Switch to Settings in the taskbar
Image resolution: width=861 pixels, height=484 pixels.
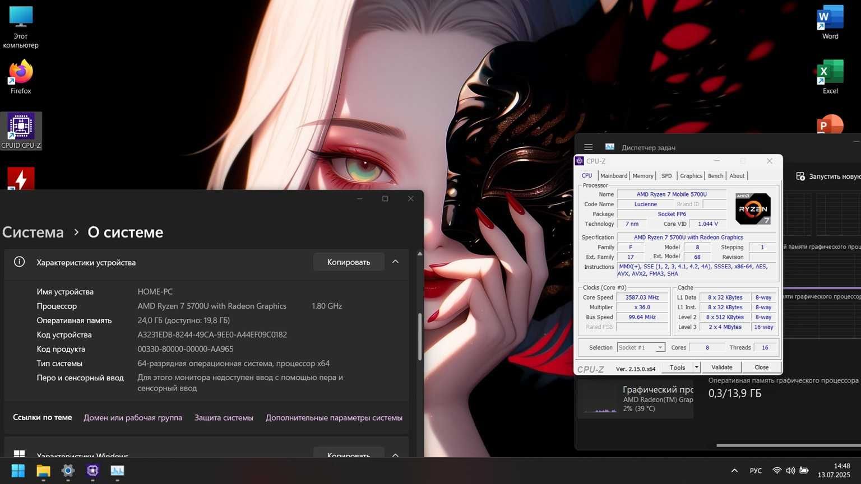click(x=68, y=471)
